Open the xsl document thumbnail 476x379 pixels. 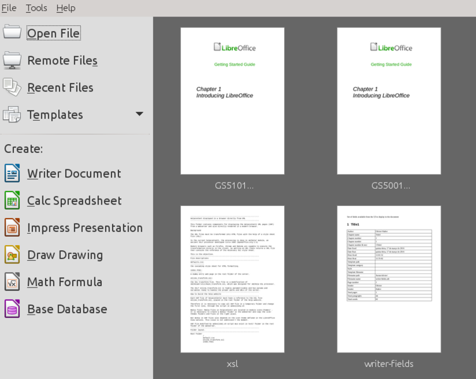[232, 279]
